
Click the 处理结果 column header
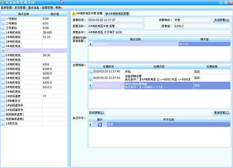click(x=212, y=66)
